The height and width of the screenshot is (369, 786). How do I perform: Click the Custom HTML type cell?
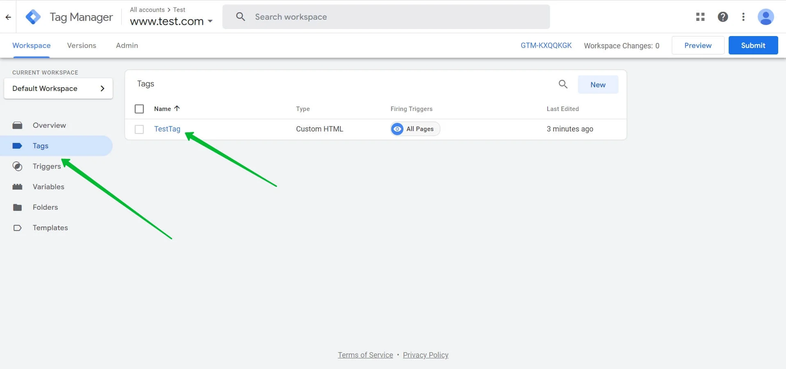pos(319,129)
